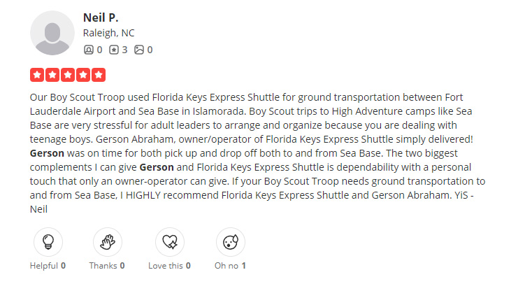Click the Helpful lightbulb reaction icon
This screenshot has height=298, width=525.
[48, 242]
